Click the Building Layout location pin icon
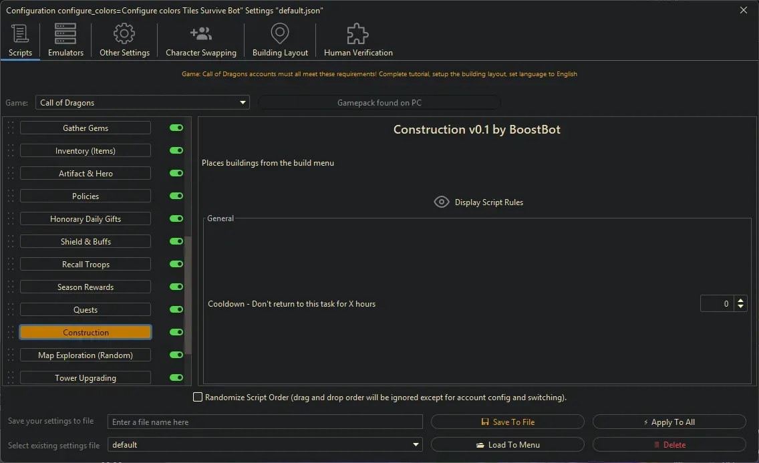This screenshot has width=759, height=463. tap(279, 33)
